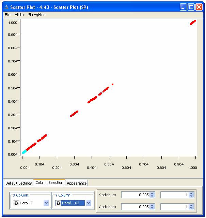Click the Y attribute maximum value field
The height and width of the screenshot is (218, 206).
click(174, 207)
